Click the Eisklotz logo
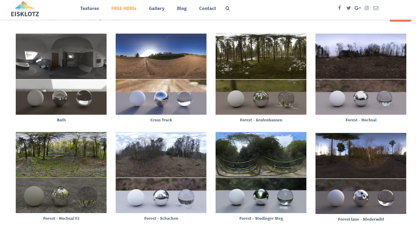 pos(25,9)
